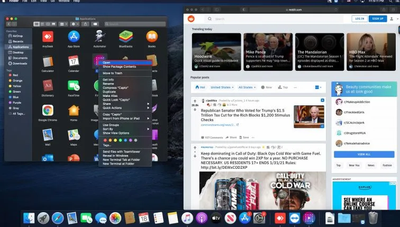The width and height of the screenshot is (400, 227).
Task: Open the AnyDesk app icon in Finder
Action: (48, 37)
